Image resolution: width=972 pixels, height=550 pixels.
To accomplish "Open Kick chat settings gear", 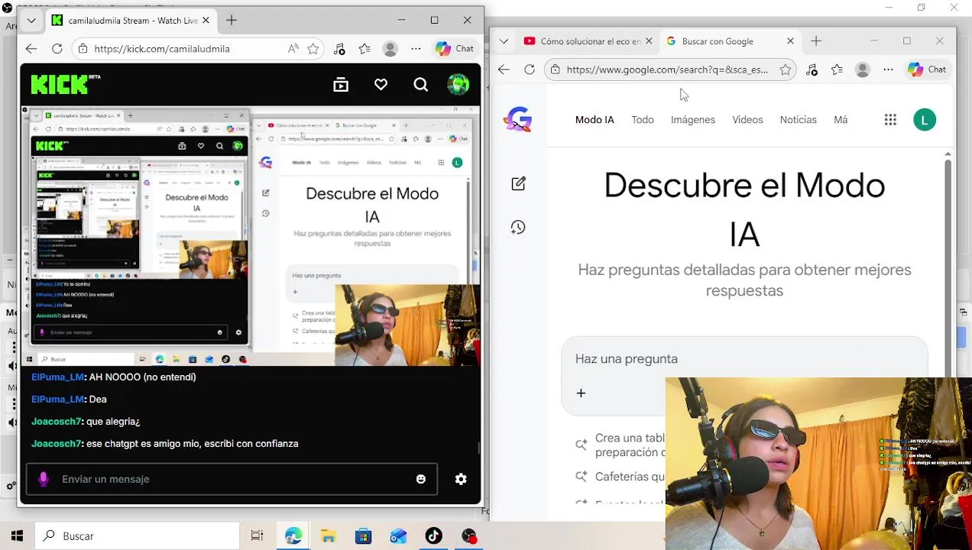I will point(461,479).
